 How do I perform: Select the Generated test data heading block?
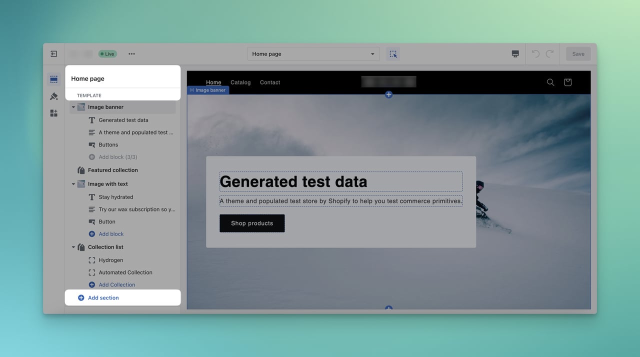(x=123, y=120)
